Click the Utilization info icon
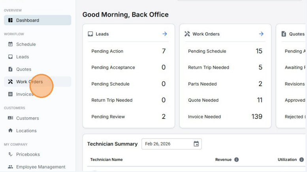 [x=301, y=160]
